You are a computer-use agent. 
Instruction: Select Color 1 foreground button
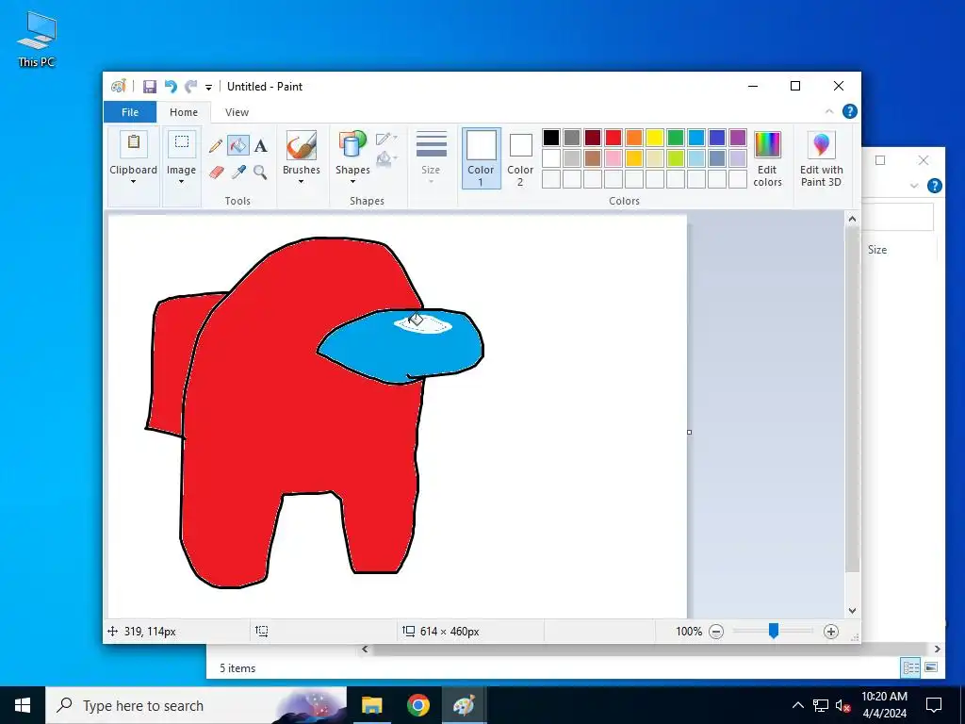point(481,158)
